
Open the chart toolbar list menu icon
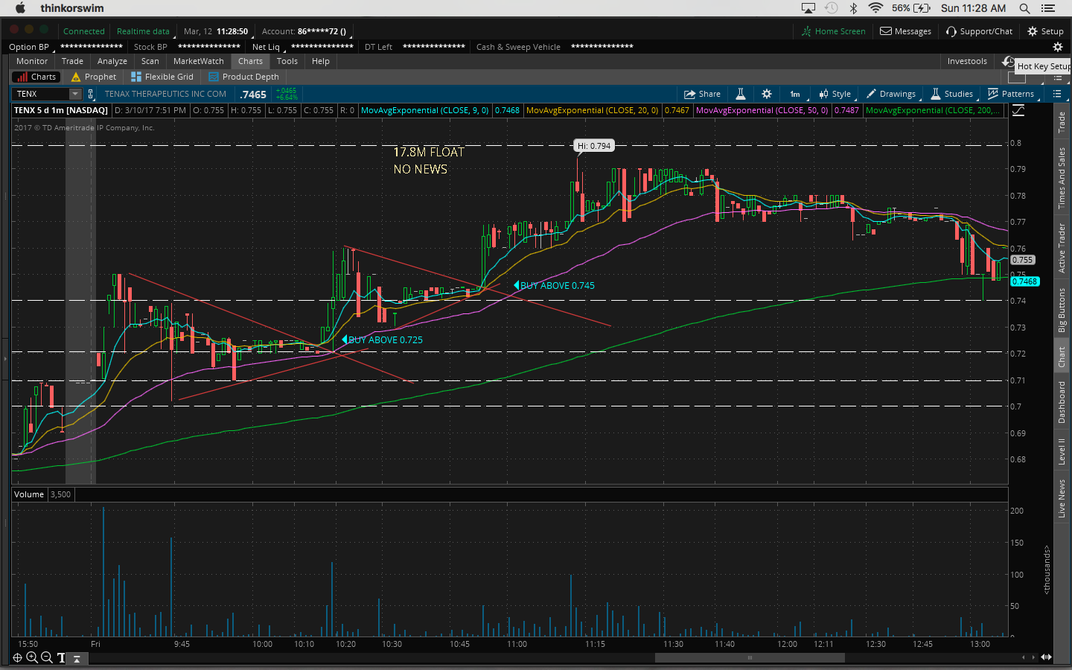point(1057,94)
